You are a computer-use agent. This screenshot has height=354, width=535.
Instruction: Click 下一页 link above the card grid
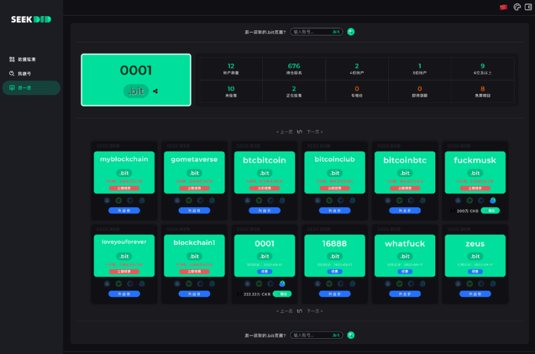pyautogui.click(x=314, y=132)
